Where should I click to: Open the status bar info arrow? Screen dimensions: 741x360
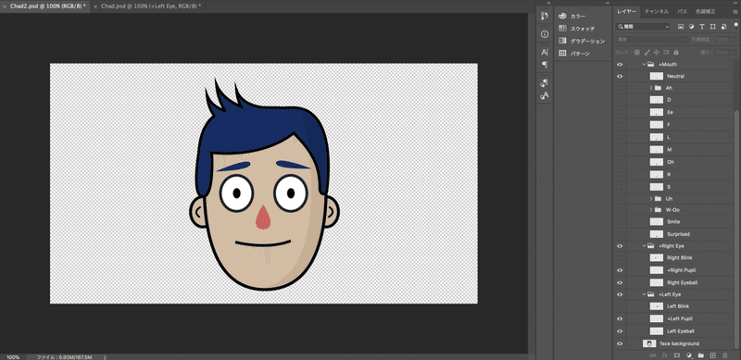(105, 357)
